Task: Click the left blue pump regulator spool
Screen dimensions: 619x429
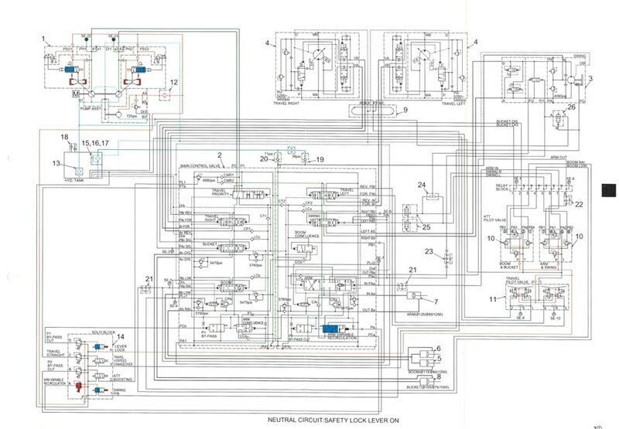Action: [x=71, y=70]
